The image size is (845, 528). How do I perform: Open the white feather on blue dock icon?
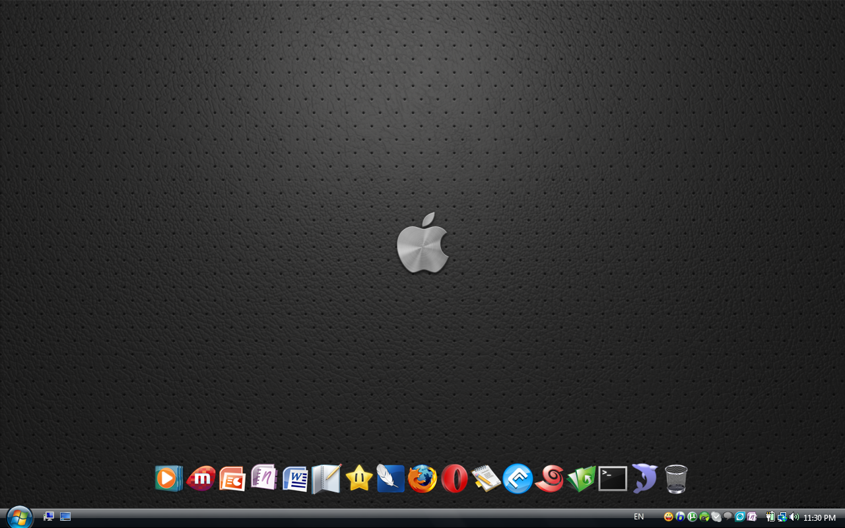click(x=390, y=478)
